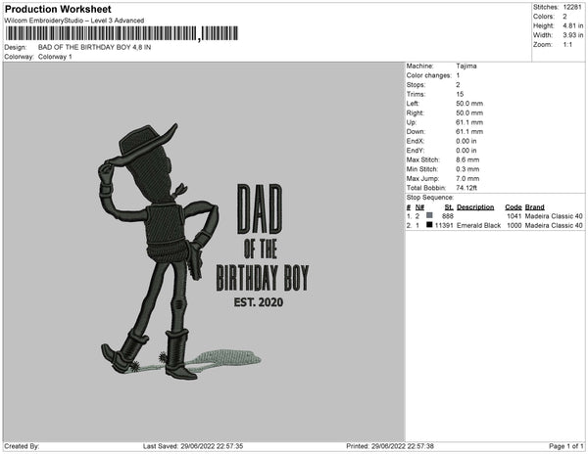This screenshot has height=454, width=588.
Task: Click the black Emerald Black color swatch
Action: click(x=429, y=225)
